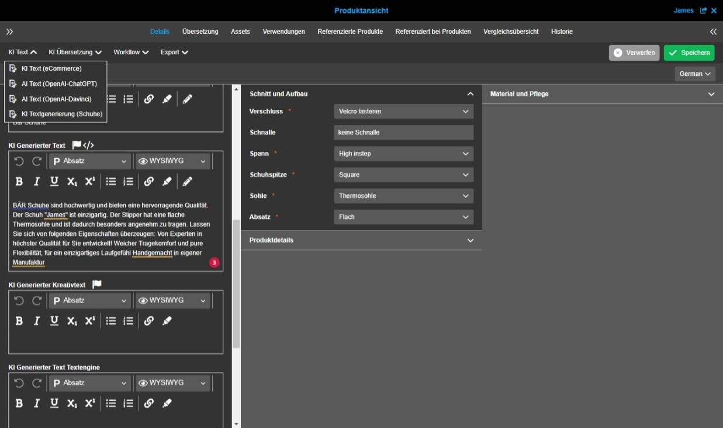723x428 pixels.
Task: Toggle underline in KI Generierter Kreativtext editor
Action: pos(54,321)
